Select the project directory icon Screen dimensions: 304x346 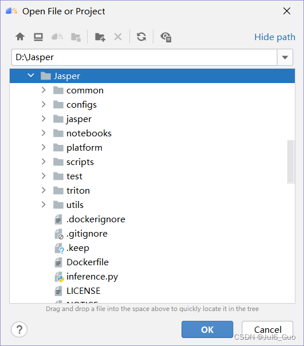click(57, 37)
